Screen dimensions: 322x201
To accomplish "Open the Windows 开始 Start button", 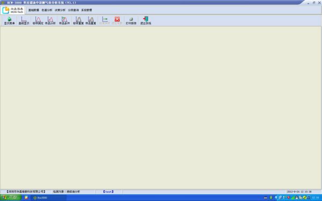I will [11, 197].
